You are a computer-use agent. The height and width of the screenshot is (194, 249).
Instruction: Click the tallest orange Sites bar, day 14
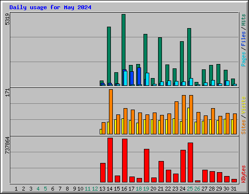coord(111,112)
